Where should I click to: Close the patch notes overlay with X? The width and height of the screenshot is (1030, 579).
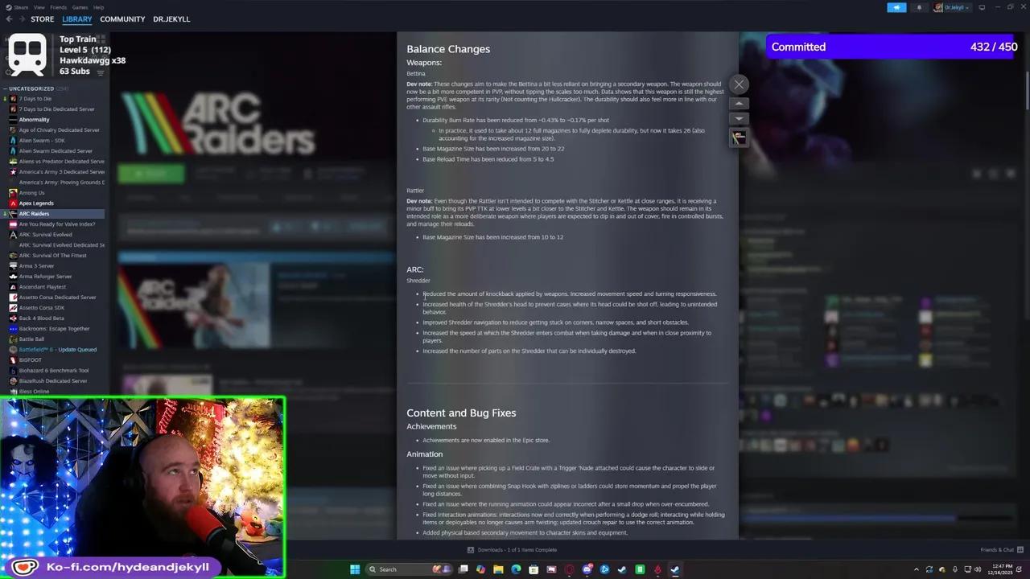click(x=739, y=84)
